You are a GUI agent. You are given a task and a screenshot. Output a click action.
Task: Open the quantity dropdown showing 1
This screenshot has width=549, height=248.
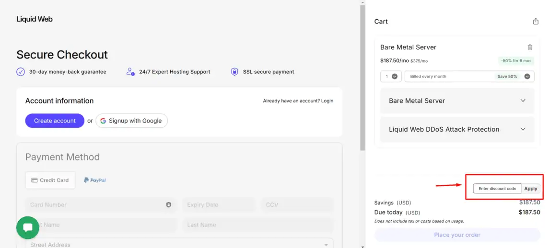pos(391,76)
